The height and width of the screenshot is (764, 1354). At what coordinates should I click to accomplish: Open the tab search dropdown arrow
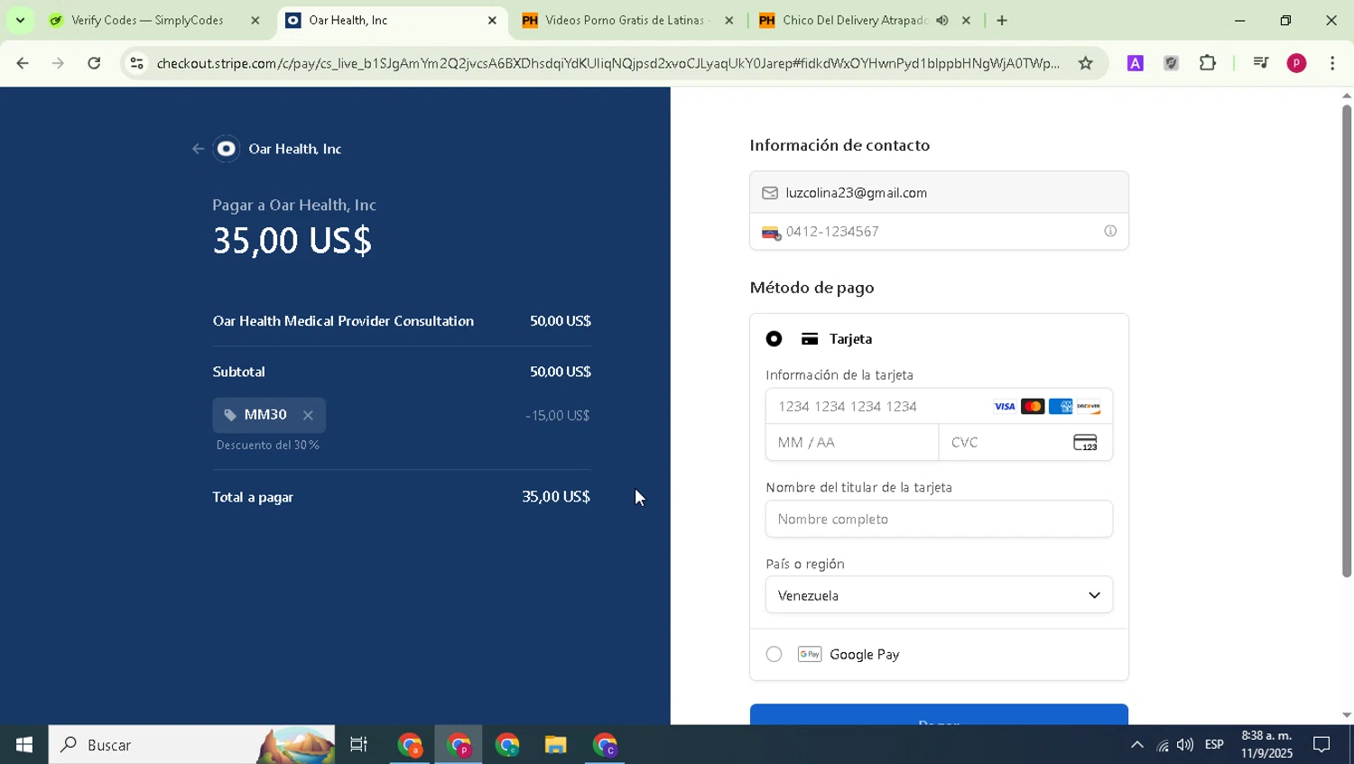(20, 20)
